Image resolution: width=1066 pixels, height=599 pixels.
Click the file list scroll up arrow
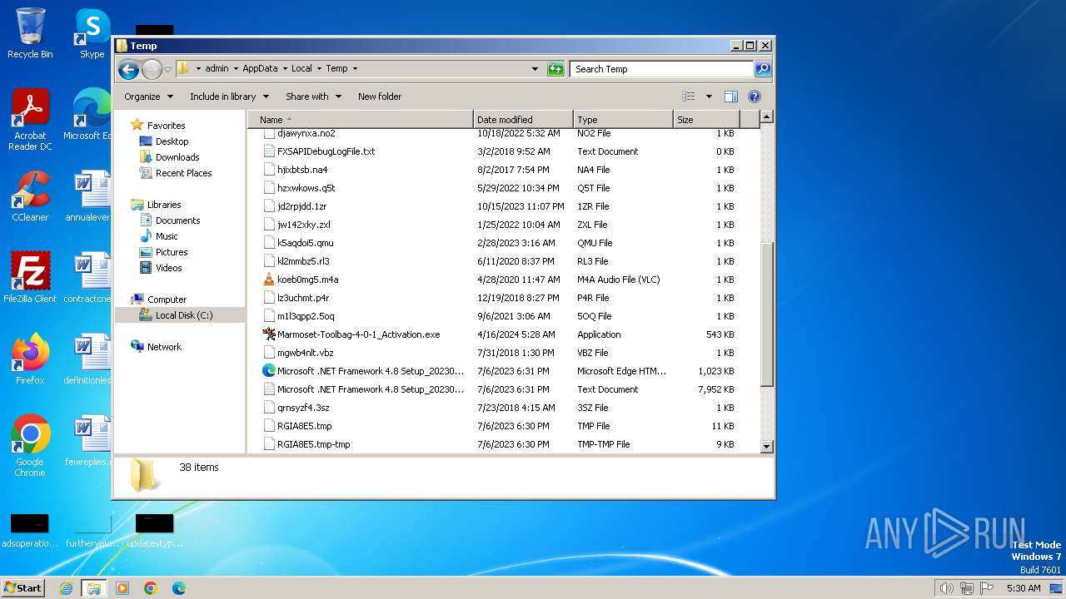(767, 117)
